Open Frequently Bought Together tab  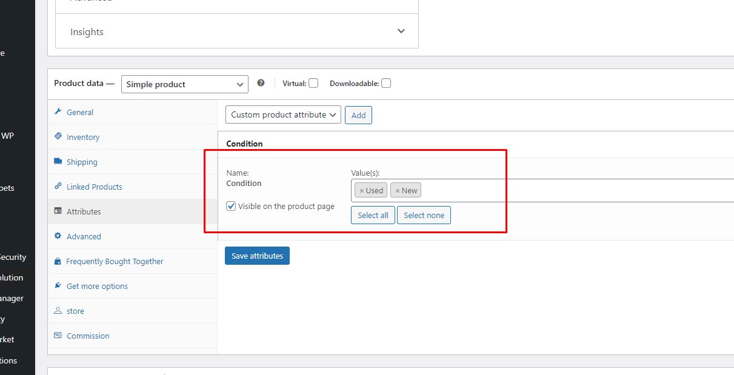132,261
